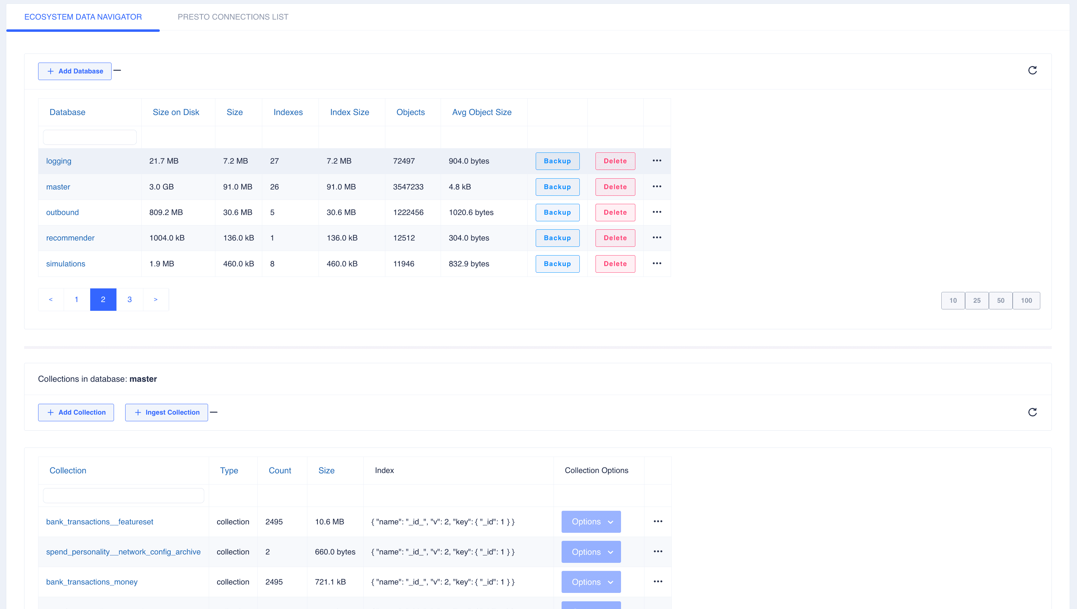Switch to Presto Connections List tab
This screenshot has height=609, width=1077.
[x=233, y=17]
